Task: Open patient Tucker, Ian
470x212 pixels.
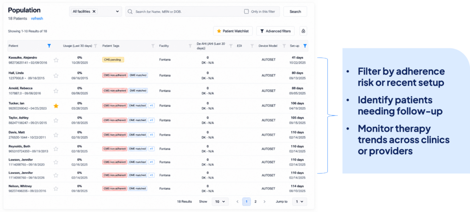Action: [x=17, y=103]
